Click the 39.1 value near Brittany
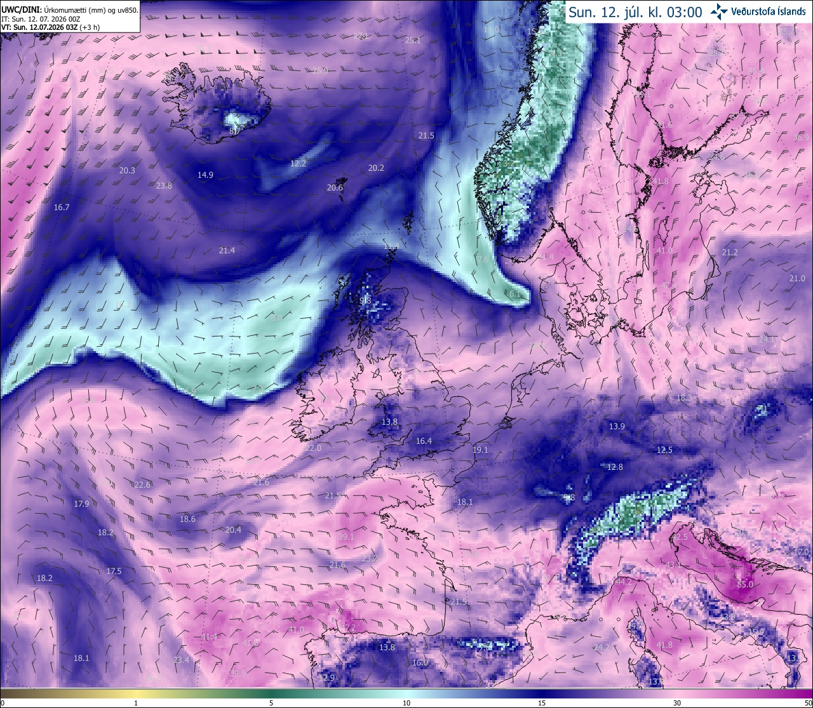 click(x=346, y=537)
